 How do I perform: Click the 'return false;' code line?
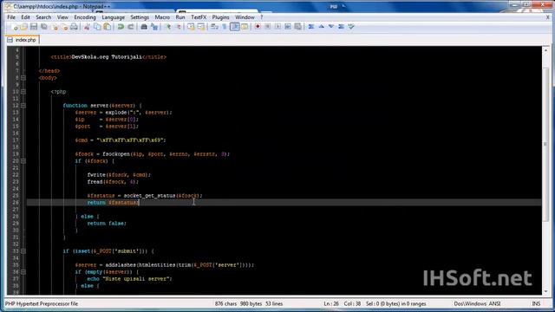tap(107, 224)
